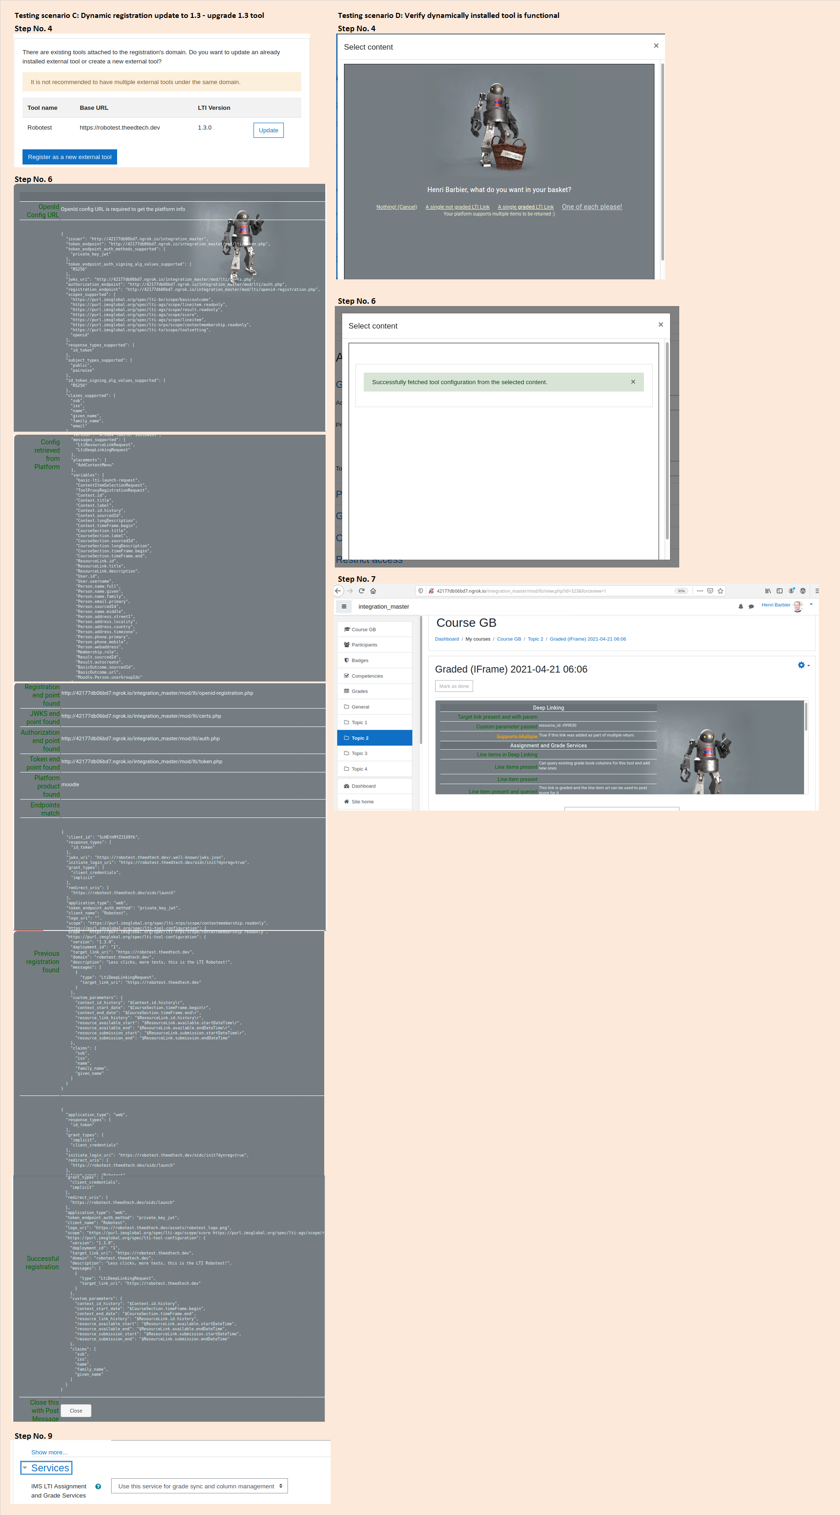
Task: Click Henri Barbier's avatar picture
Action: 798,607
